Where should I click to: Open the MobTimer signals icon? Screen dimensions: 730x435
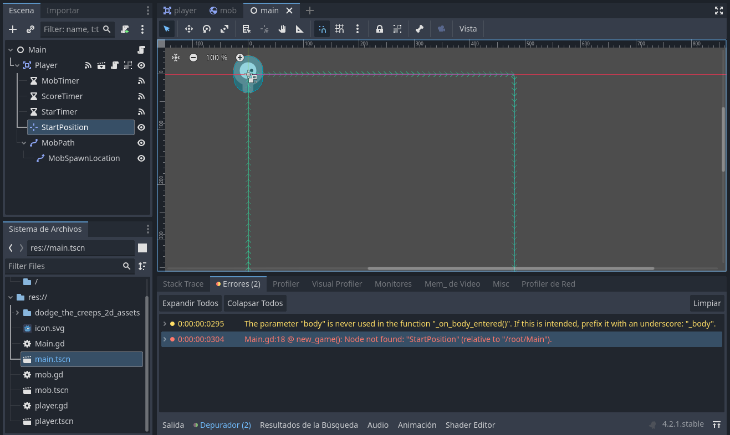(x=141, y=81)
